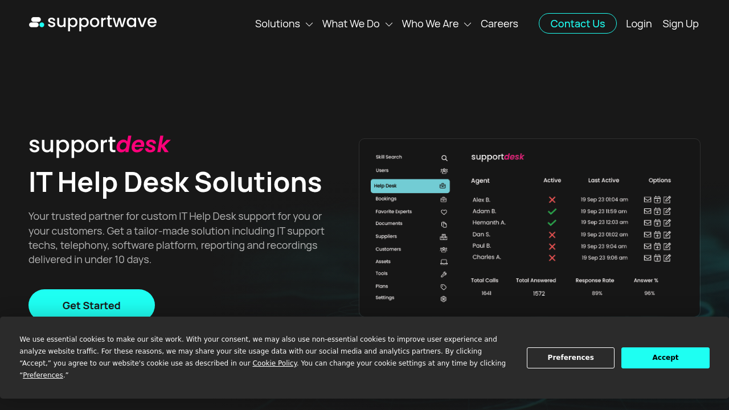Click the underlined Preferences text link
729x410 pixels.
pos(43,375)
